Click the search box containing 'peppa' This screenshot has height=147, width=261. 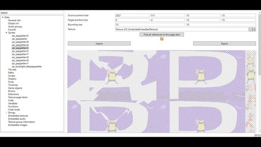pos(32,13)
